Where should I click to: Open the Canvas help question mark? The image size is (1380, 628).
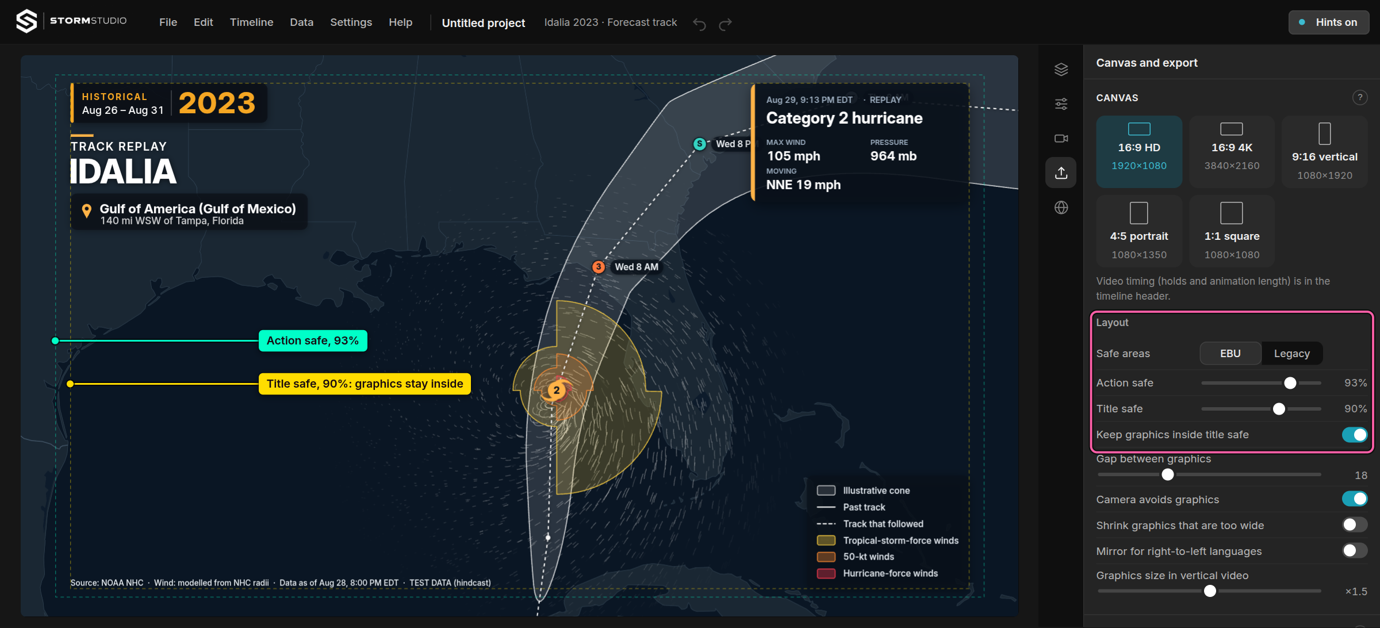point(1359,97)
